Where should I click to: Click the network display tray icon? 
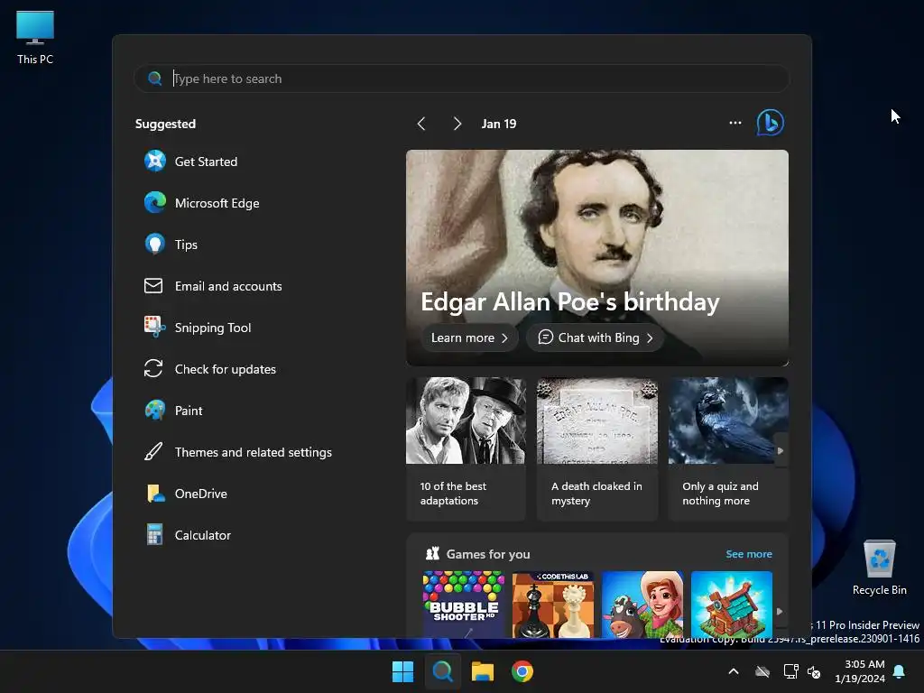click(790, 671)
